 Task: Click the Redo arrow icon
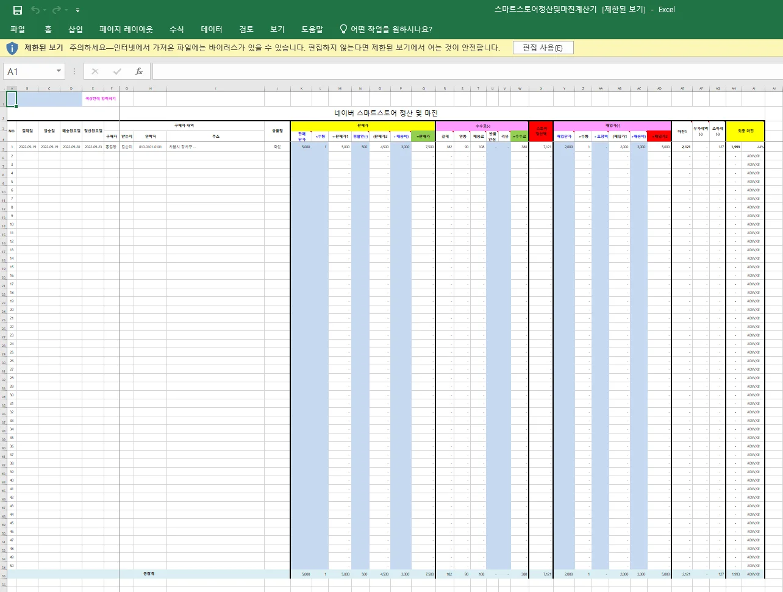coord(56,10)
